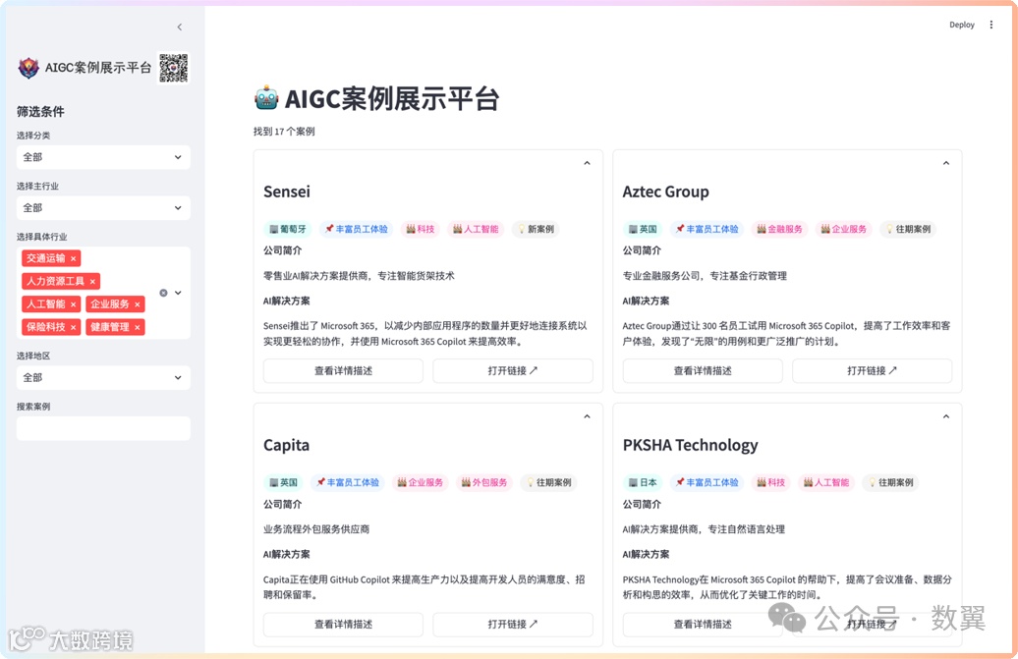
Task: Clear all selected industries with the circle x
Action: click(163, 293)
